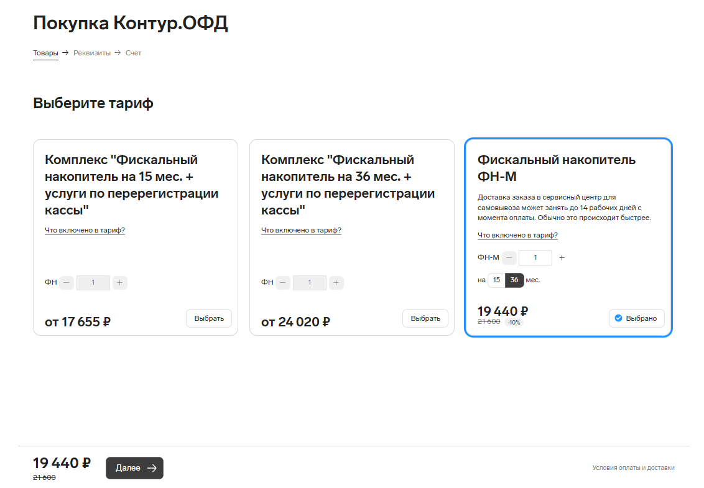Plus button for ФН in 36 мес. card
The height and width of the screenshot is (488, 704).
coord(336,283)
